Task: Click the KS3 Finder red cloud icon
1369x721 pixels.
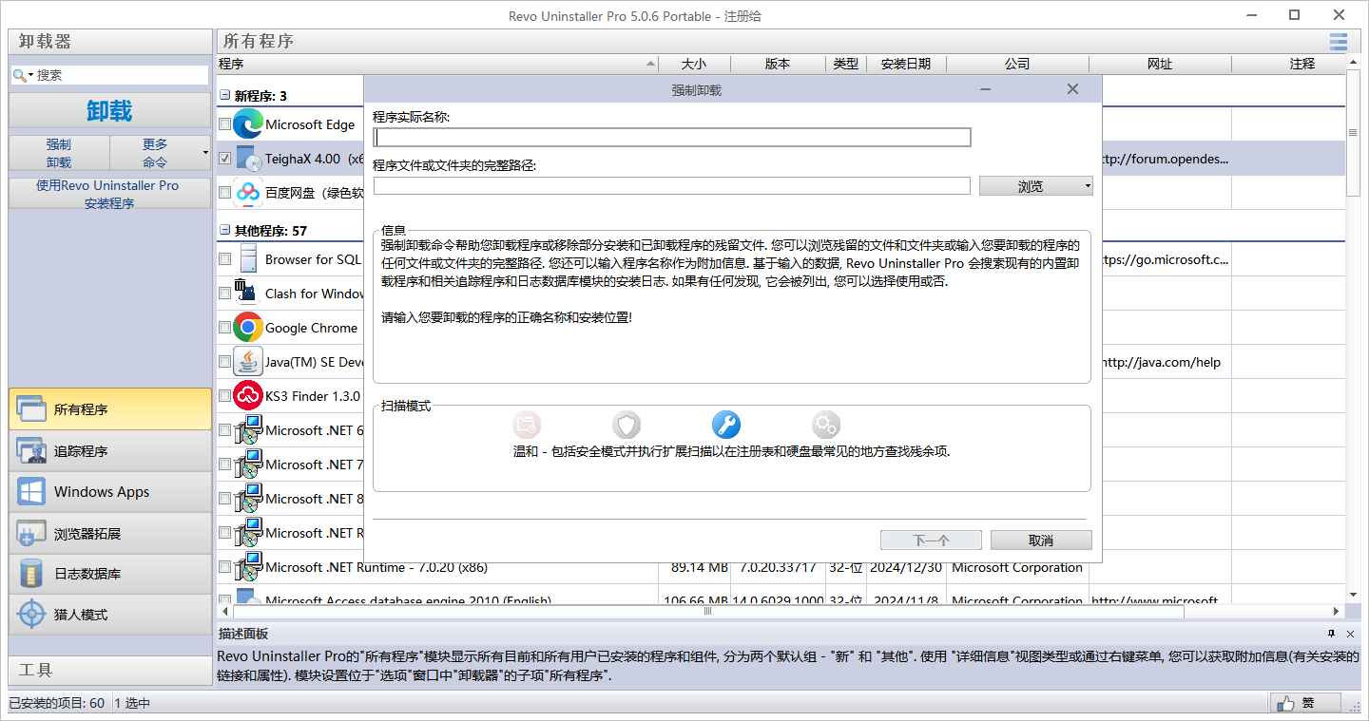Action: point(248,396)
